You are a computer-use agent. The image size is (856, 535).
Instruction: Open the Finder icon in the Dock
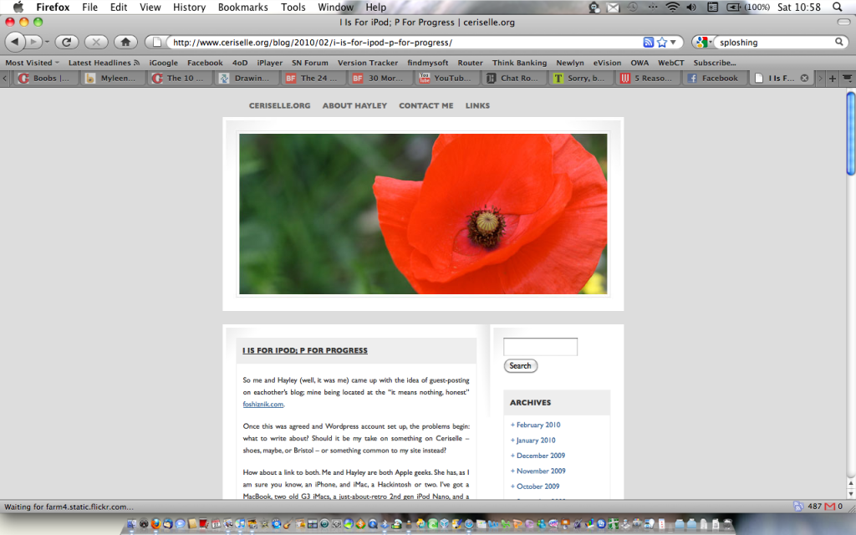[x=131, y=524]
